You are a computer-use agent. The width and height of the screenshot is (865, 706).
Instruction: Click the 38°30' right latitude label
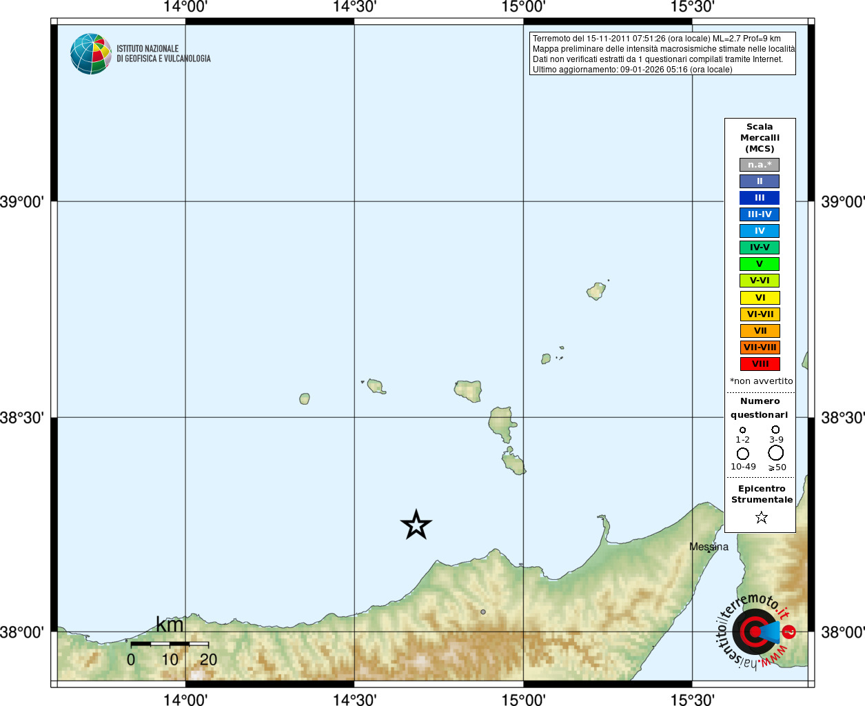pyautogui.click(x=842, y=418)
